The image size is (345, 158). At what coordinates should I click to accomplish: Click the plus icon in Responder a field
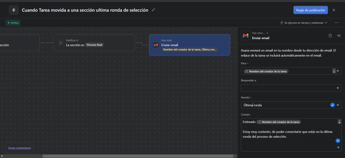[338, 88]
